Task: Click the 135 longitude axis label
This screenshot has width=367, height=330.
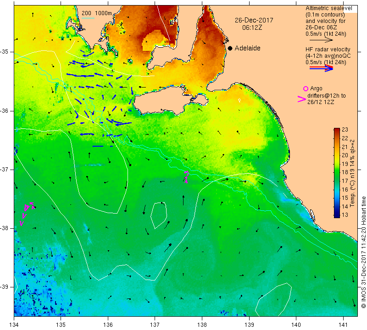Action: click(x=61, y=324)
